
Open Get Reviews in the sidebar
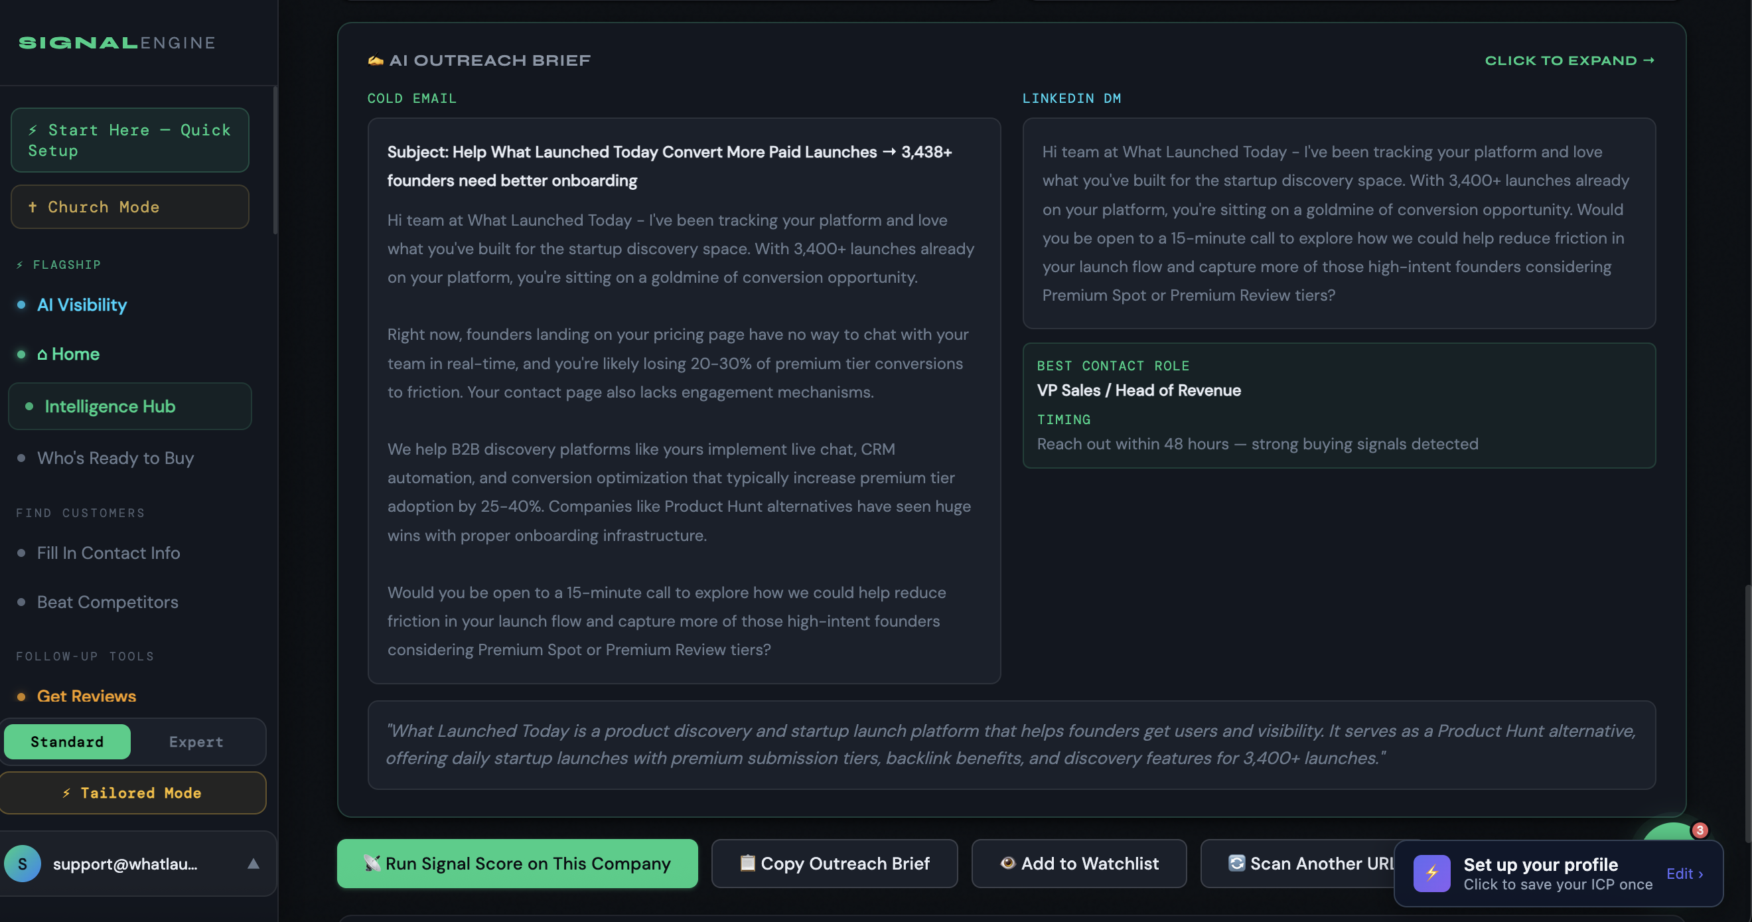point(86,696)
